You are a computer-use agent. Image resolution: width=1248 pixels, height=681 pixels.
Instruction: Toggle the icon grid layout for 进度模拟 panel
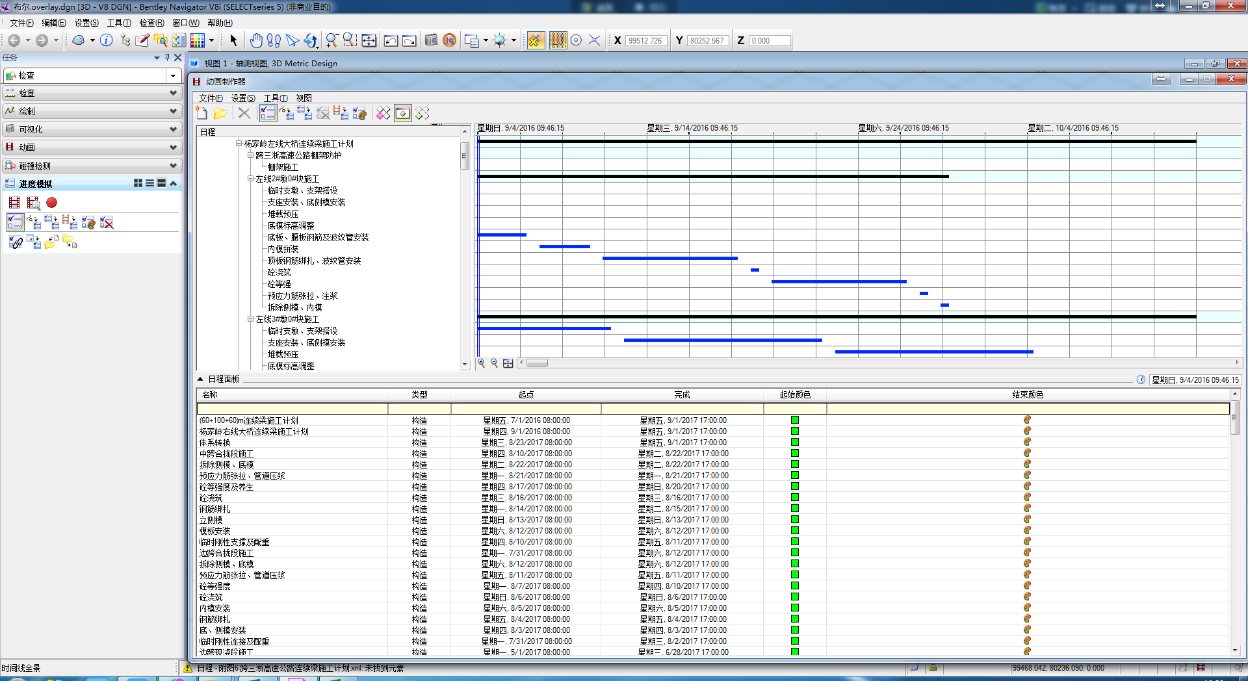[138, 184]
